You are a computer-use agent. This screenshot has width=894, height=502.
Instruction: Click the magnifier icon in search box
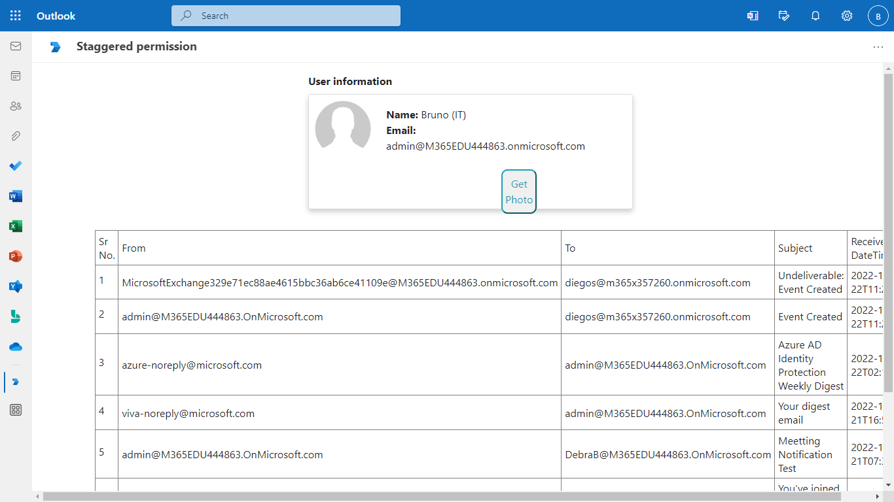pyautogui.click(x=187, y=16)
